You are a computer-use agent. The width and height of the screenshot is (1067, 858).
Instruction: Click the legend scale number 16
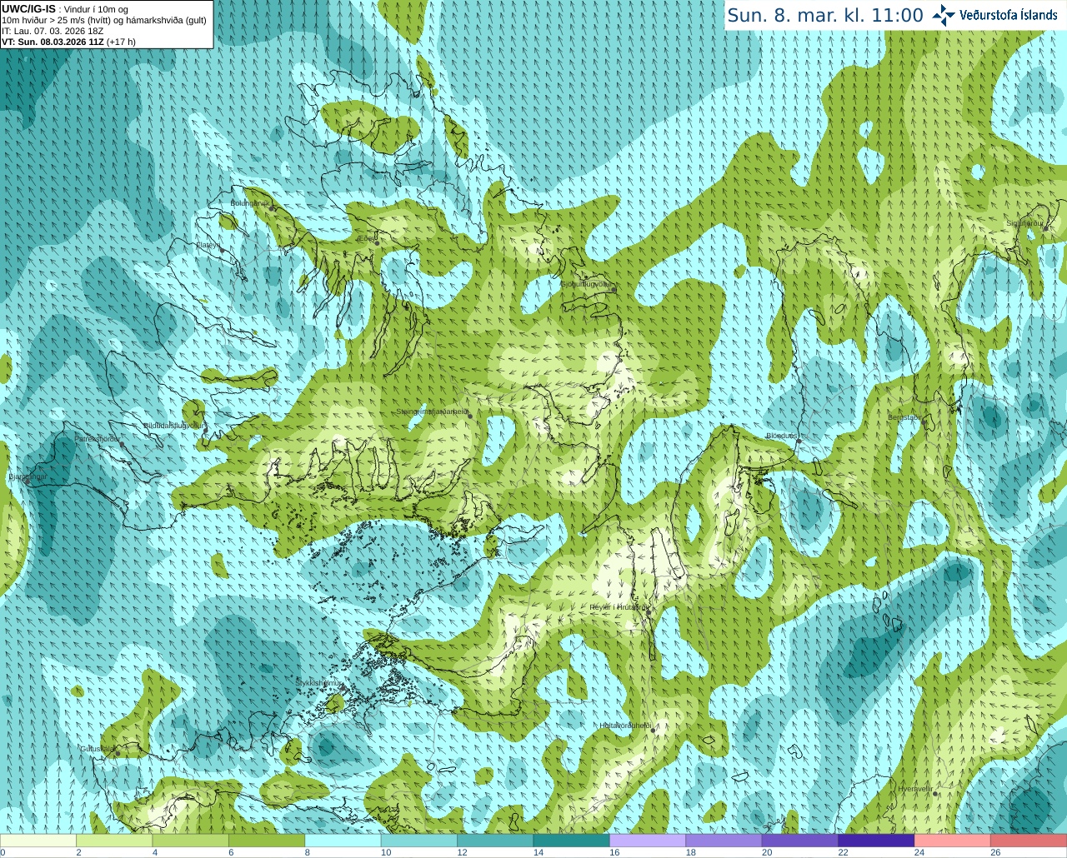[614, 852]
